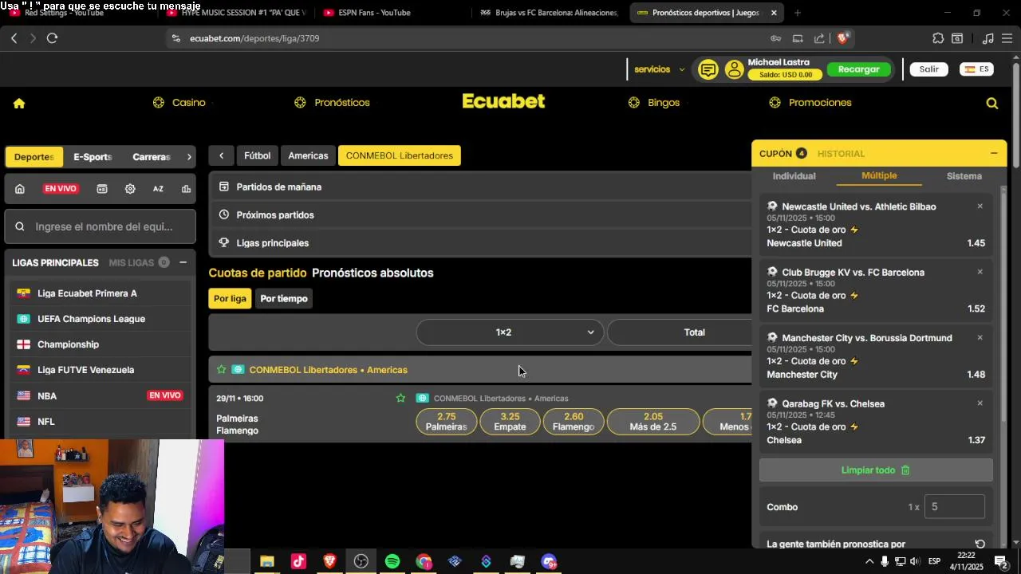Click Brave Shields lion icon

coord(843,38)
